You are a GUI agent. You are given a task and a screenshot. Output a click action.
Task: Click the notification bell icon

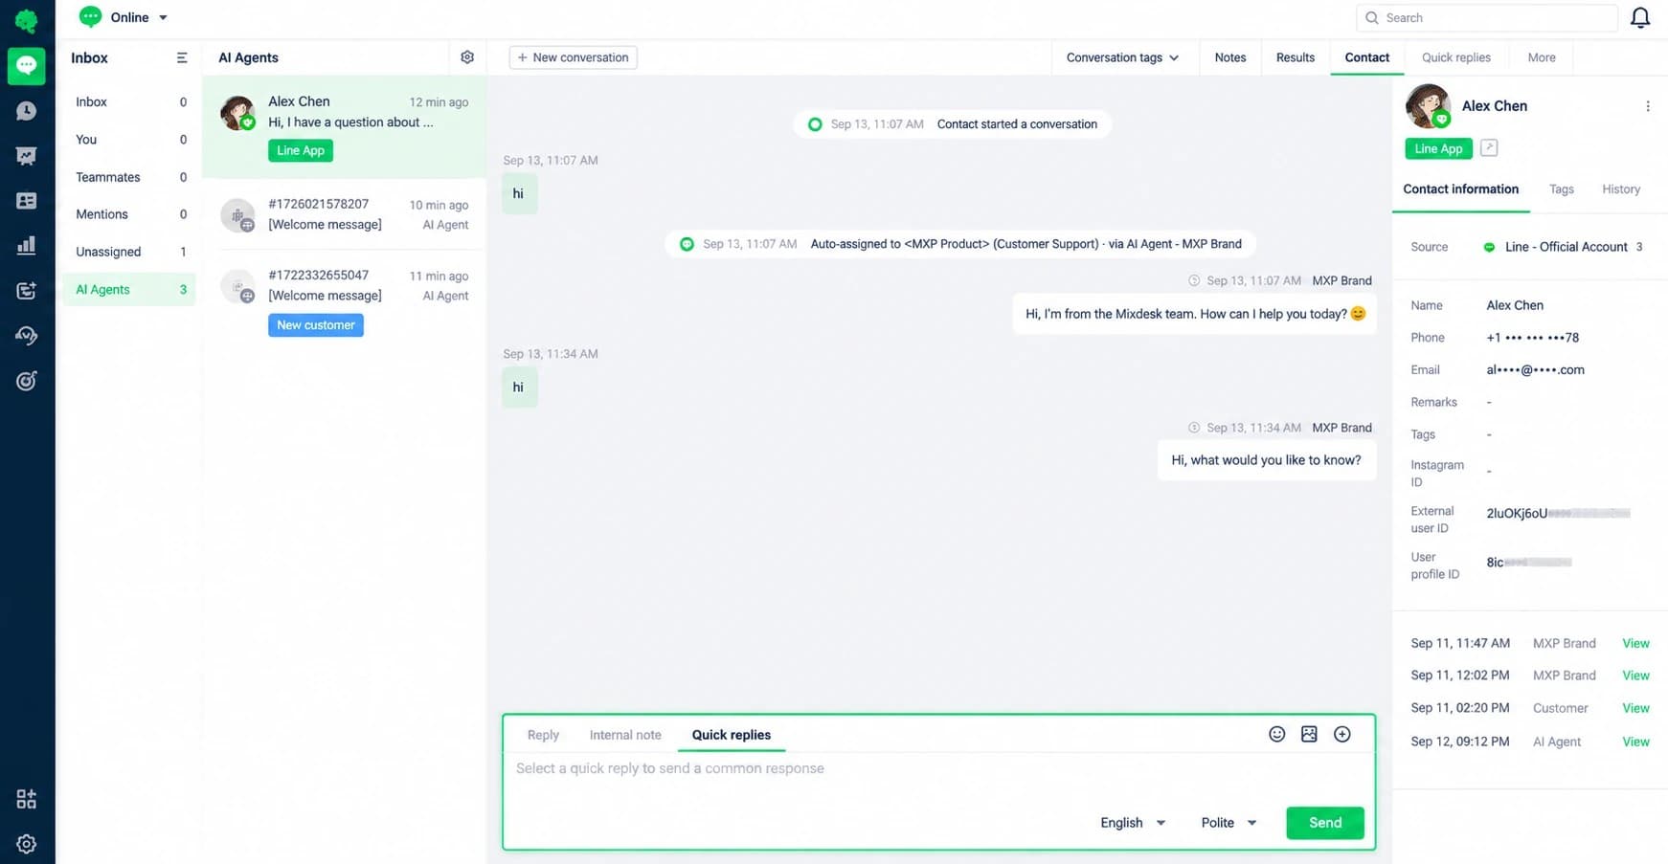(x=1640, y=18)
